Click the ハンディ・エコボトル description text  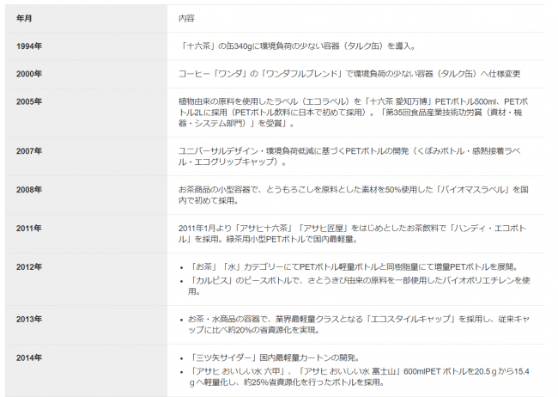coord(352,234)
